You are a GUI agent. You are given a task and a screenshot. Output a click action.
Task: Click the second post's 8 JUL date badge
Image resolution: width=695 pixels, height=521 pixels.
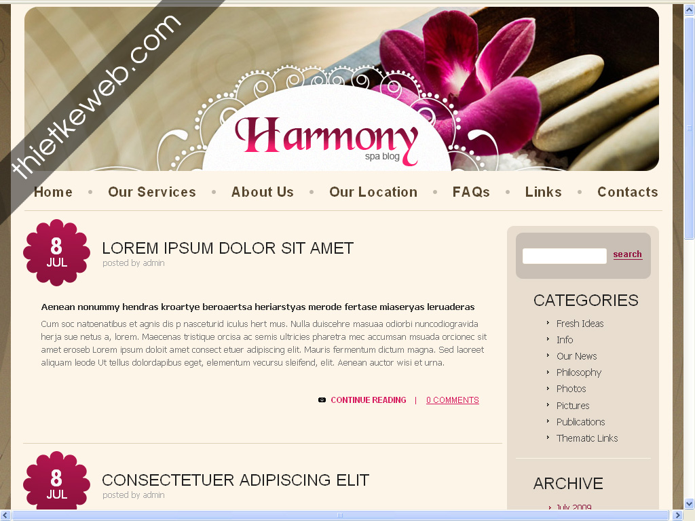57,481
